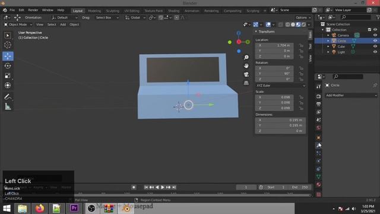Click the Location X value field
The image size is (380, 214).
point(274,45)
